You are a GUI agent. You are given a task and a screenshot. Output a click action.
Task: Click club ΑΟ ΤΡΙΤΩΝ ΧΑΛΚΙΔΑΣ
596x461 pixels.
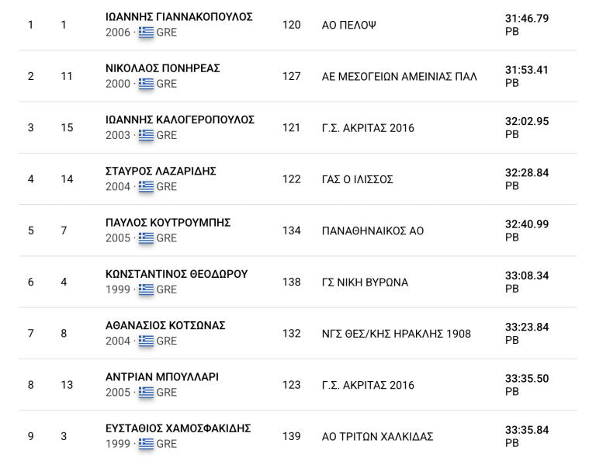377,437
